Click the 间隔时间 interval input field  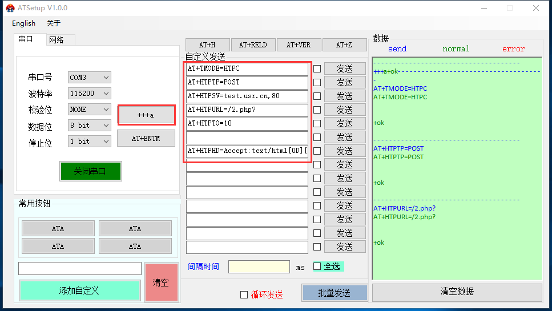click(x=259, y=266)
